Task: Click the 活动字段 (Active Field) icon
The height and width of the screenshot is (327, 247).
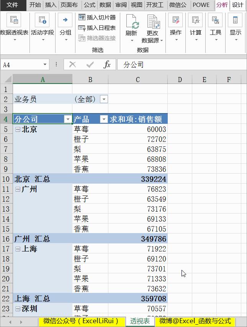Action: (42, 20)
